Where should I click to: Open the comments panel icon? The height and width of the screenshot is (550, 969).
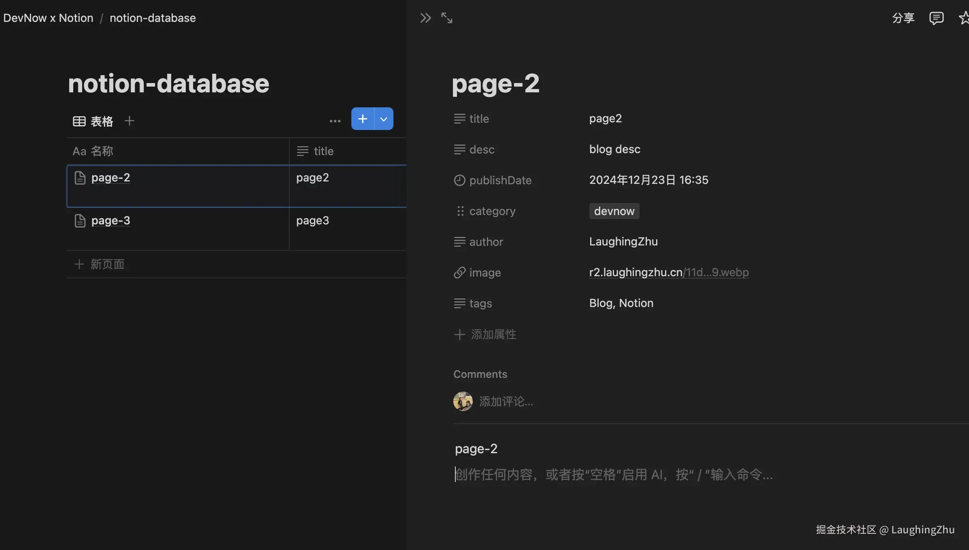coord(936,18)
